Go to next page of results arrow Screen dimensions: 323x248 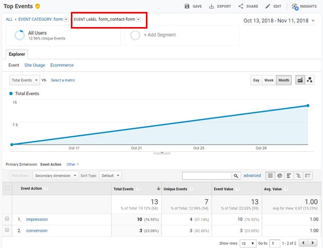[x=313, y=243]
